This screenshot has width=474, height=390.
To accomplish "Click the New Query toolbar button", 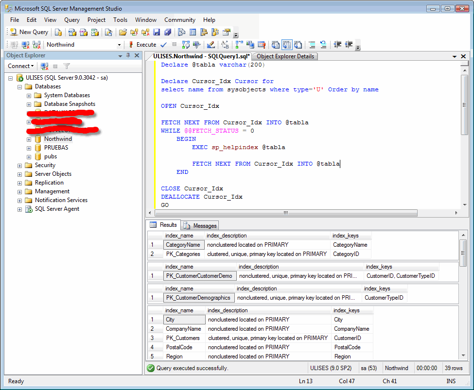I will pyautogui.click(x=29, y=32).
